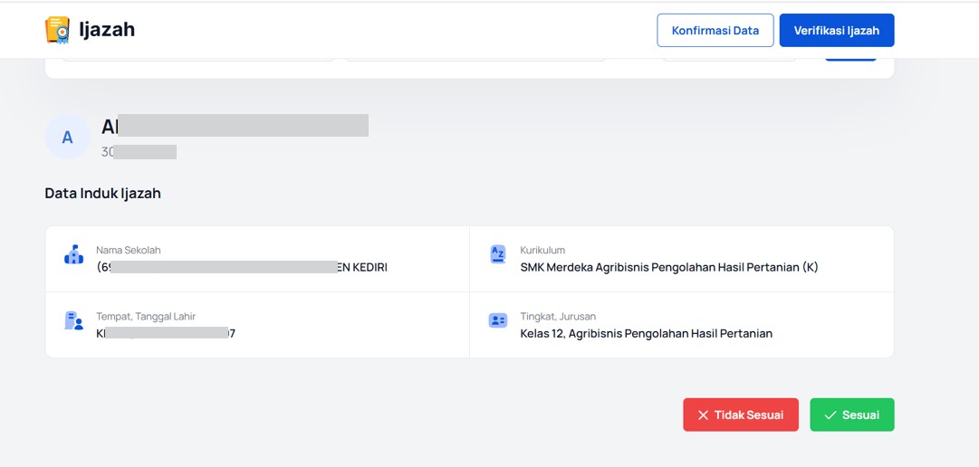
Task: Open the Konfirmasi Data page
Action: point(715,30)
